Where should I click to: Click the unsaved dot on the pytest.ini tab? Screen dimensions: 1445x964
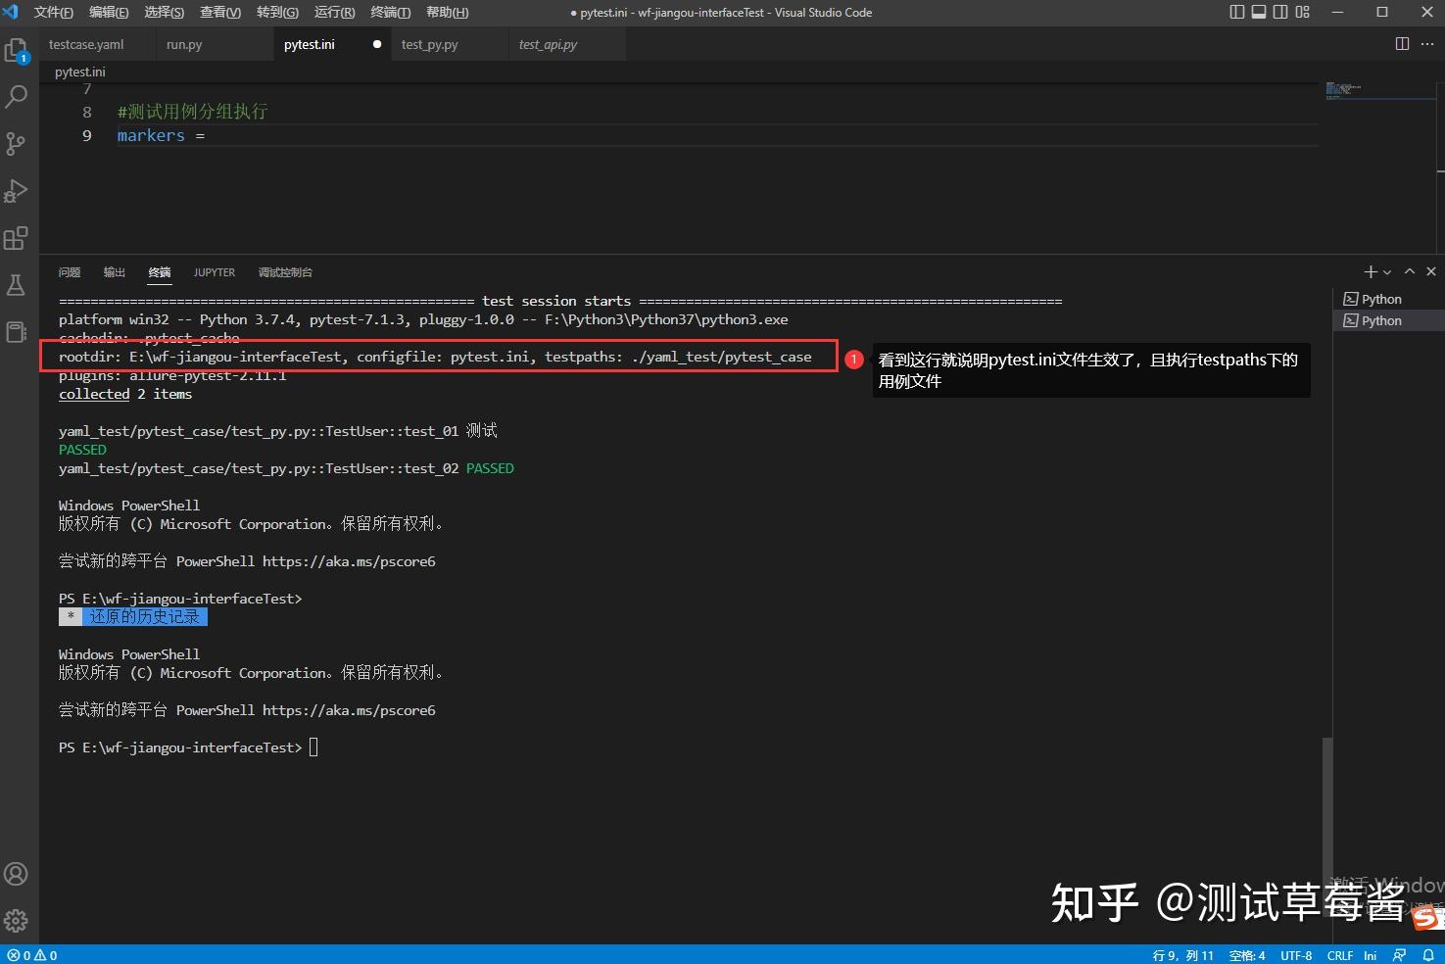click(x=377, y=44)
